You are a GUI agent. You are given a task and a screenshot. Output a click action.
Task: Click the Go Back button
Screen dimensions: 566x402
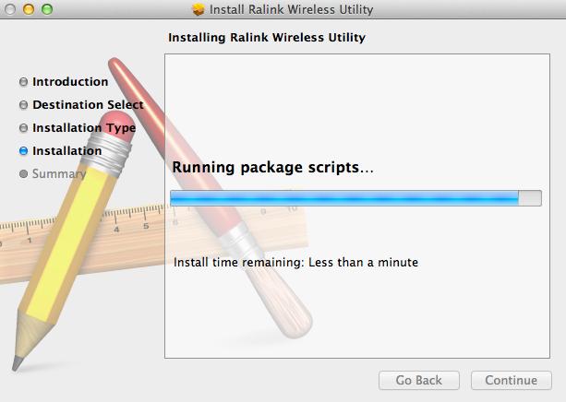[419, 381]
